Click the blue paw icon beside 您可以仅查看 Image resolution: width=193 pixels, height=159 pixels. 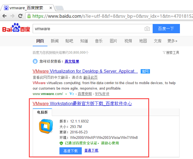click(x=35, y=61)
